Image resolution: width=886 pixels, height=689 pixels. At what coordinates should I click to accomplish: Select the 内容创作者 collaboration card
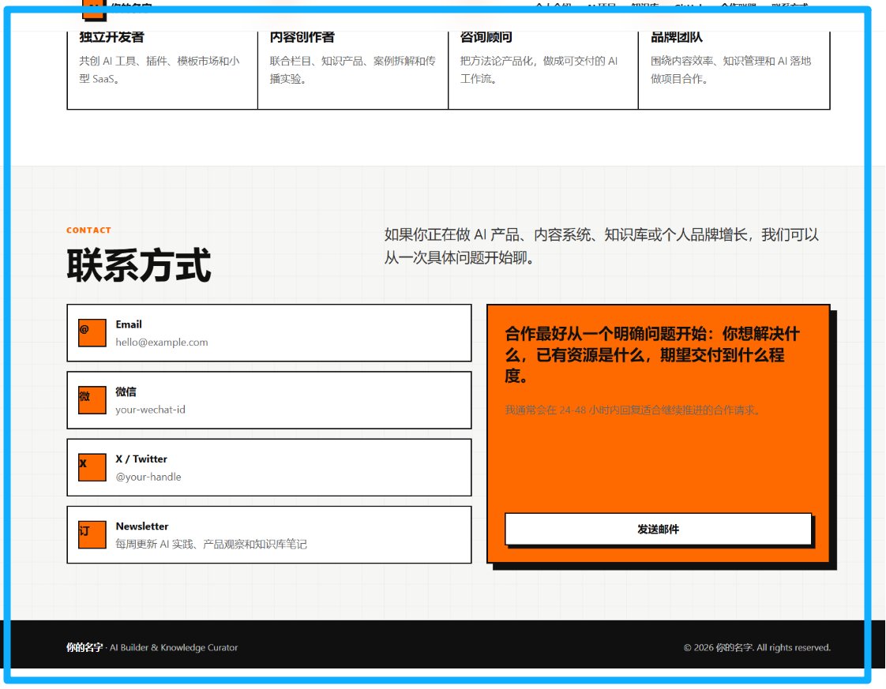pos(353,67)
